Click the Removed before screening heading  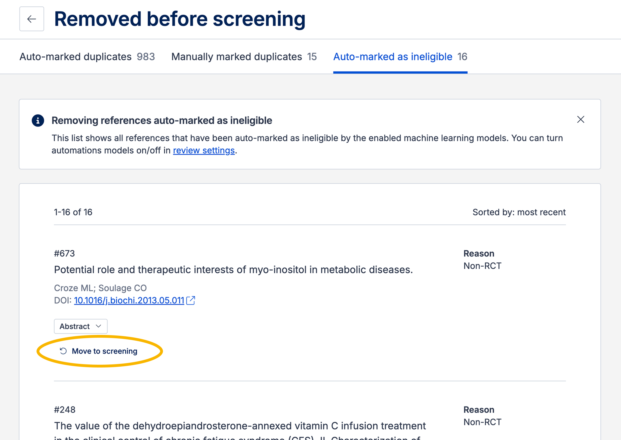(x=180, y=19)
